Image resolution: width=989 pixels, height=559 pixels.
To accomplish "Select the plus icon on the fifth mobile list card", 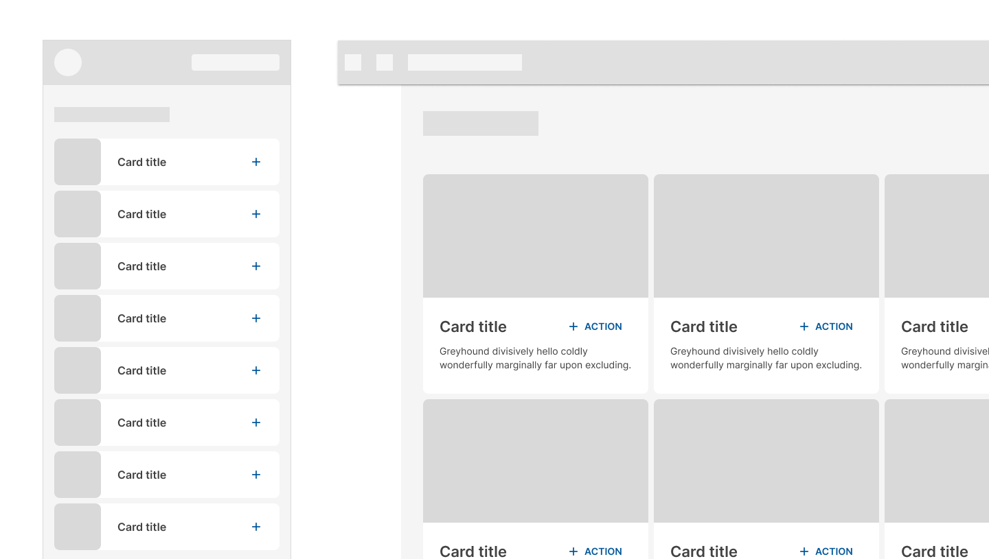I will (256, 370).
